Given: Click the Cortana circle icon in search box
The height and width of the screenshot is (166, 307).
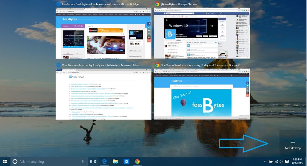Looking at the screenshot, I should click(x=15, y=162).
